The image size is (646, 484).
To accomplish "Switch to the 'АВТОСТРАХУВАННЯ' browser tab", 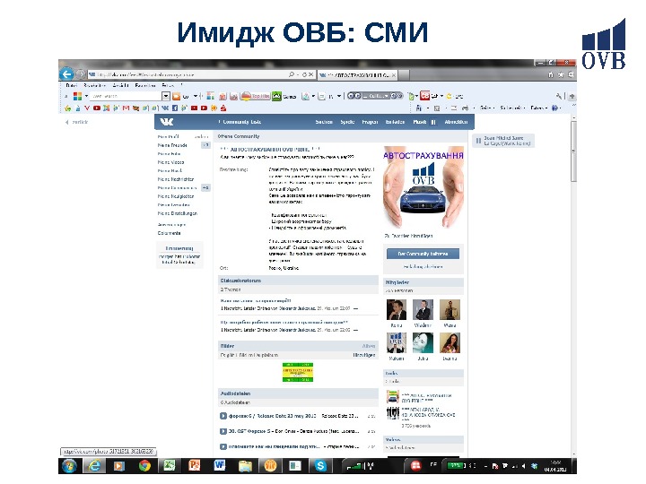I will [358, 75].
